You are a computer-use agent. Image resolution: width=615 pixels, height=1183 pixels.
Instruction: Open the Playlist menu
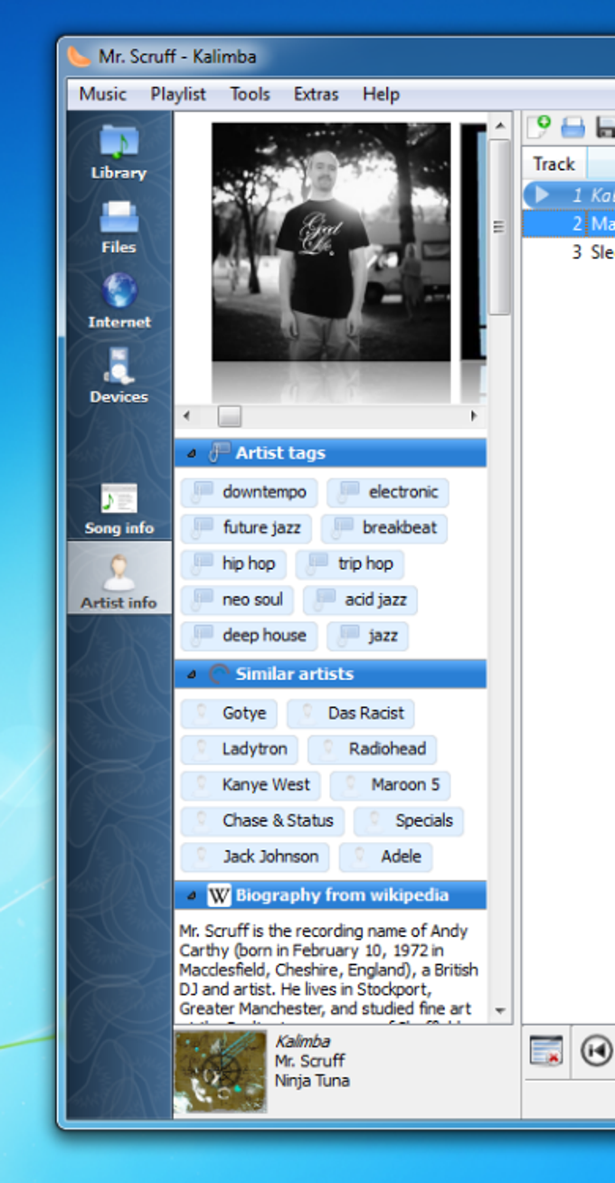point(178,94)
